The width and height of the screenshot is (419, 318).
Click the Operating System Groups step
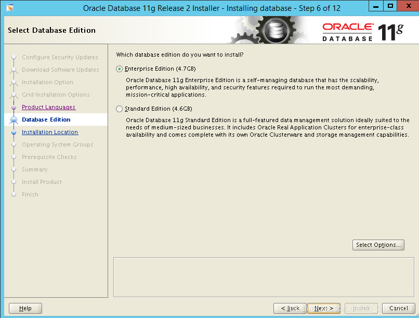tap(58, 144)
